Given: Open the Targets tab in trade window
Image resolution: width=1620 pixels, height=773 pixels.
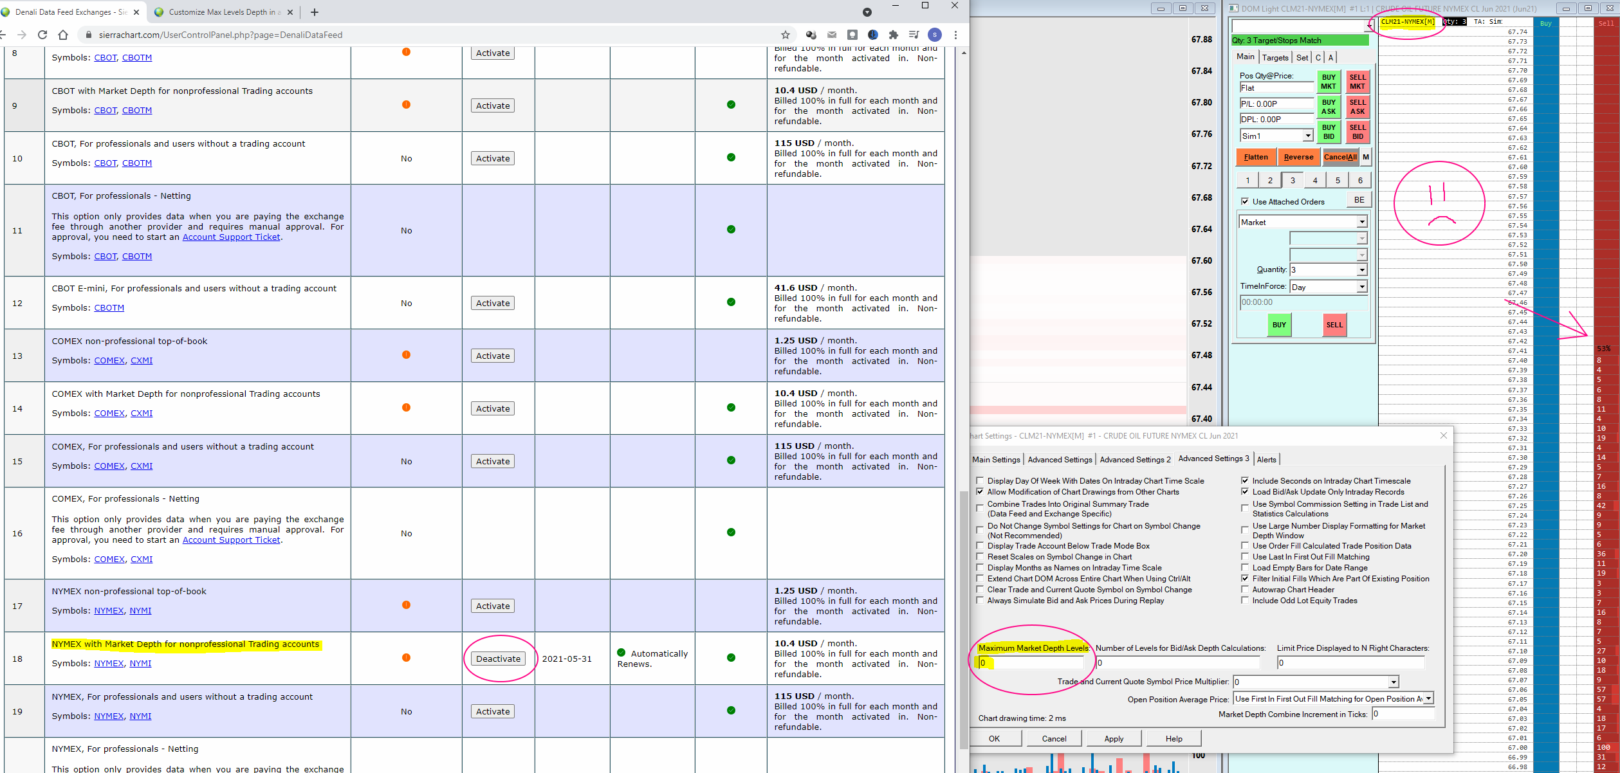Looking at the screenshot, I should click(1275, 57).
